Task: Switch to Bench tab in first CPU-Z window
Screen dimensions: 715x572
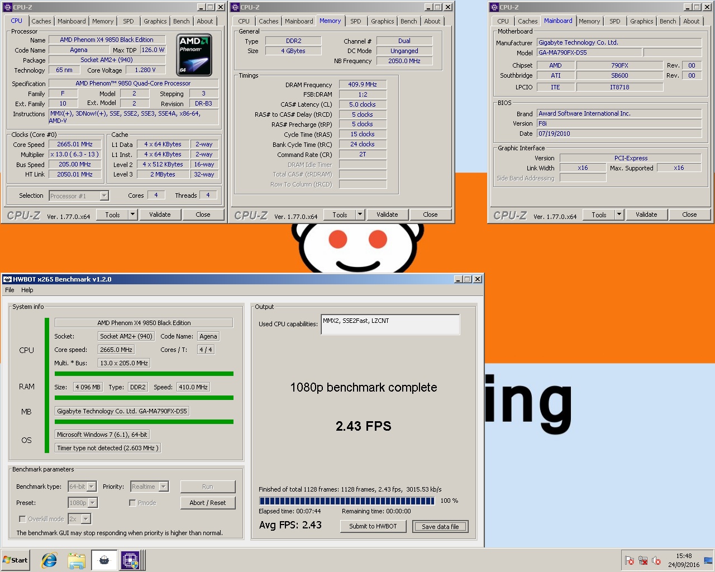Action: point(181,21)
